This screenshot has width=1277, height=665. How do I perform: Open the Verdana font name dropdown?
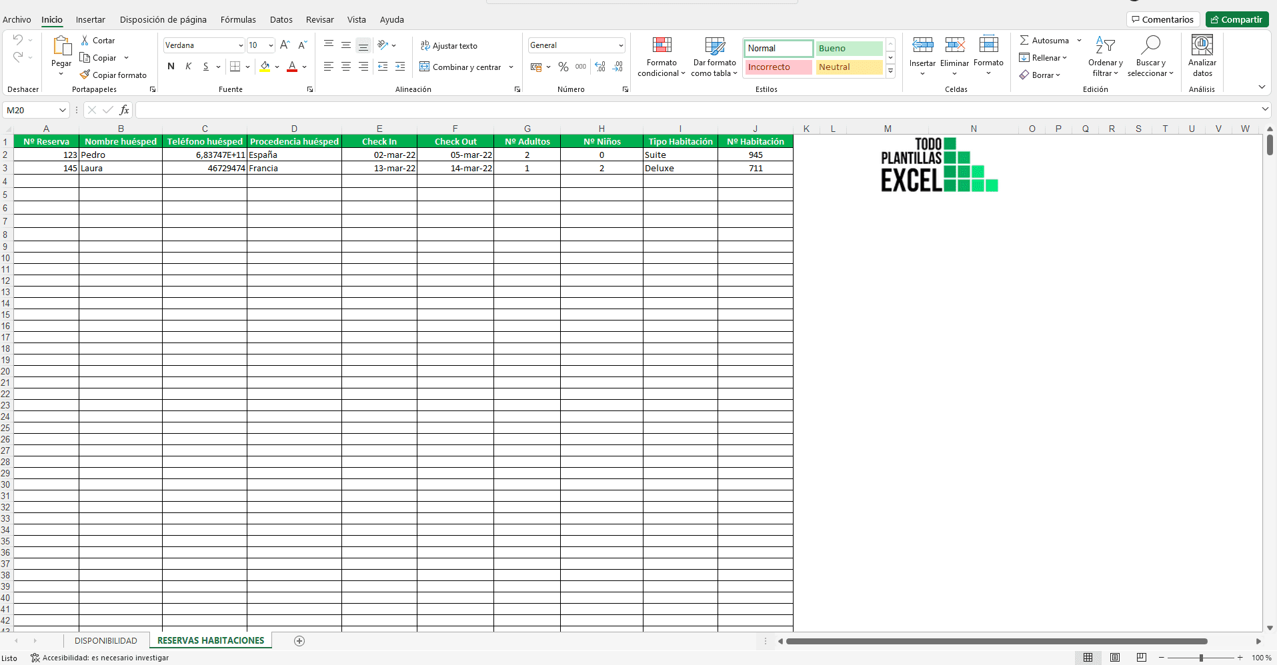coord(241,45)
